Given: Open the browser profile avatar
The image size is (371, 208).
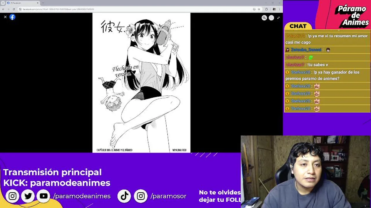Looking at the screenshot, I should [x=274, y=9].
